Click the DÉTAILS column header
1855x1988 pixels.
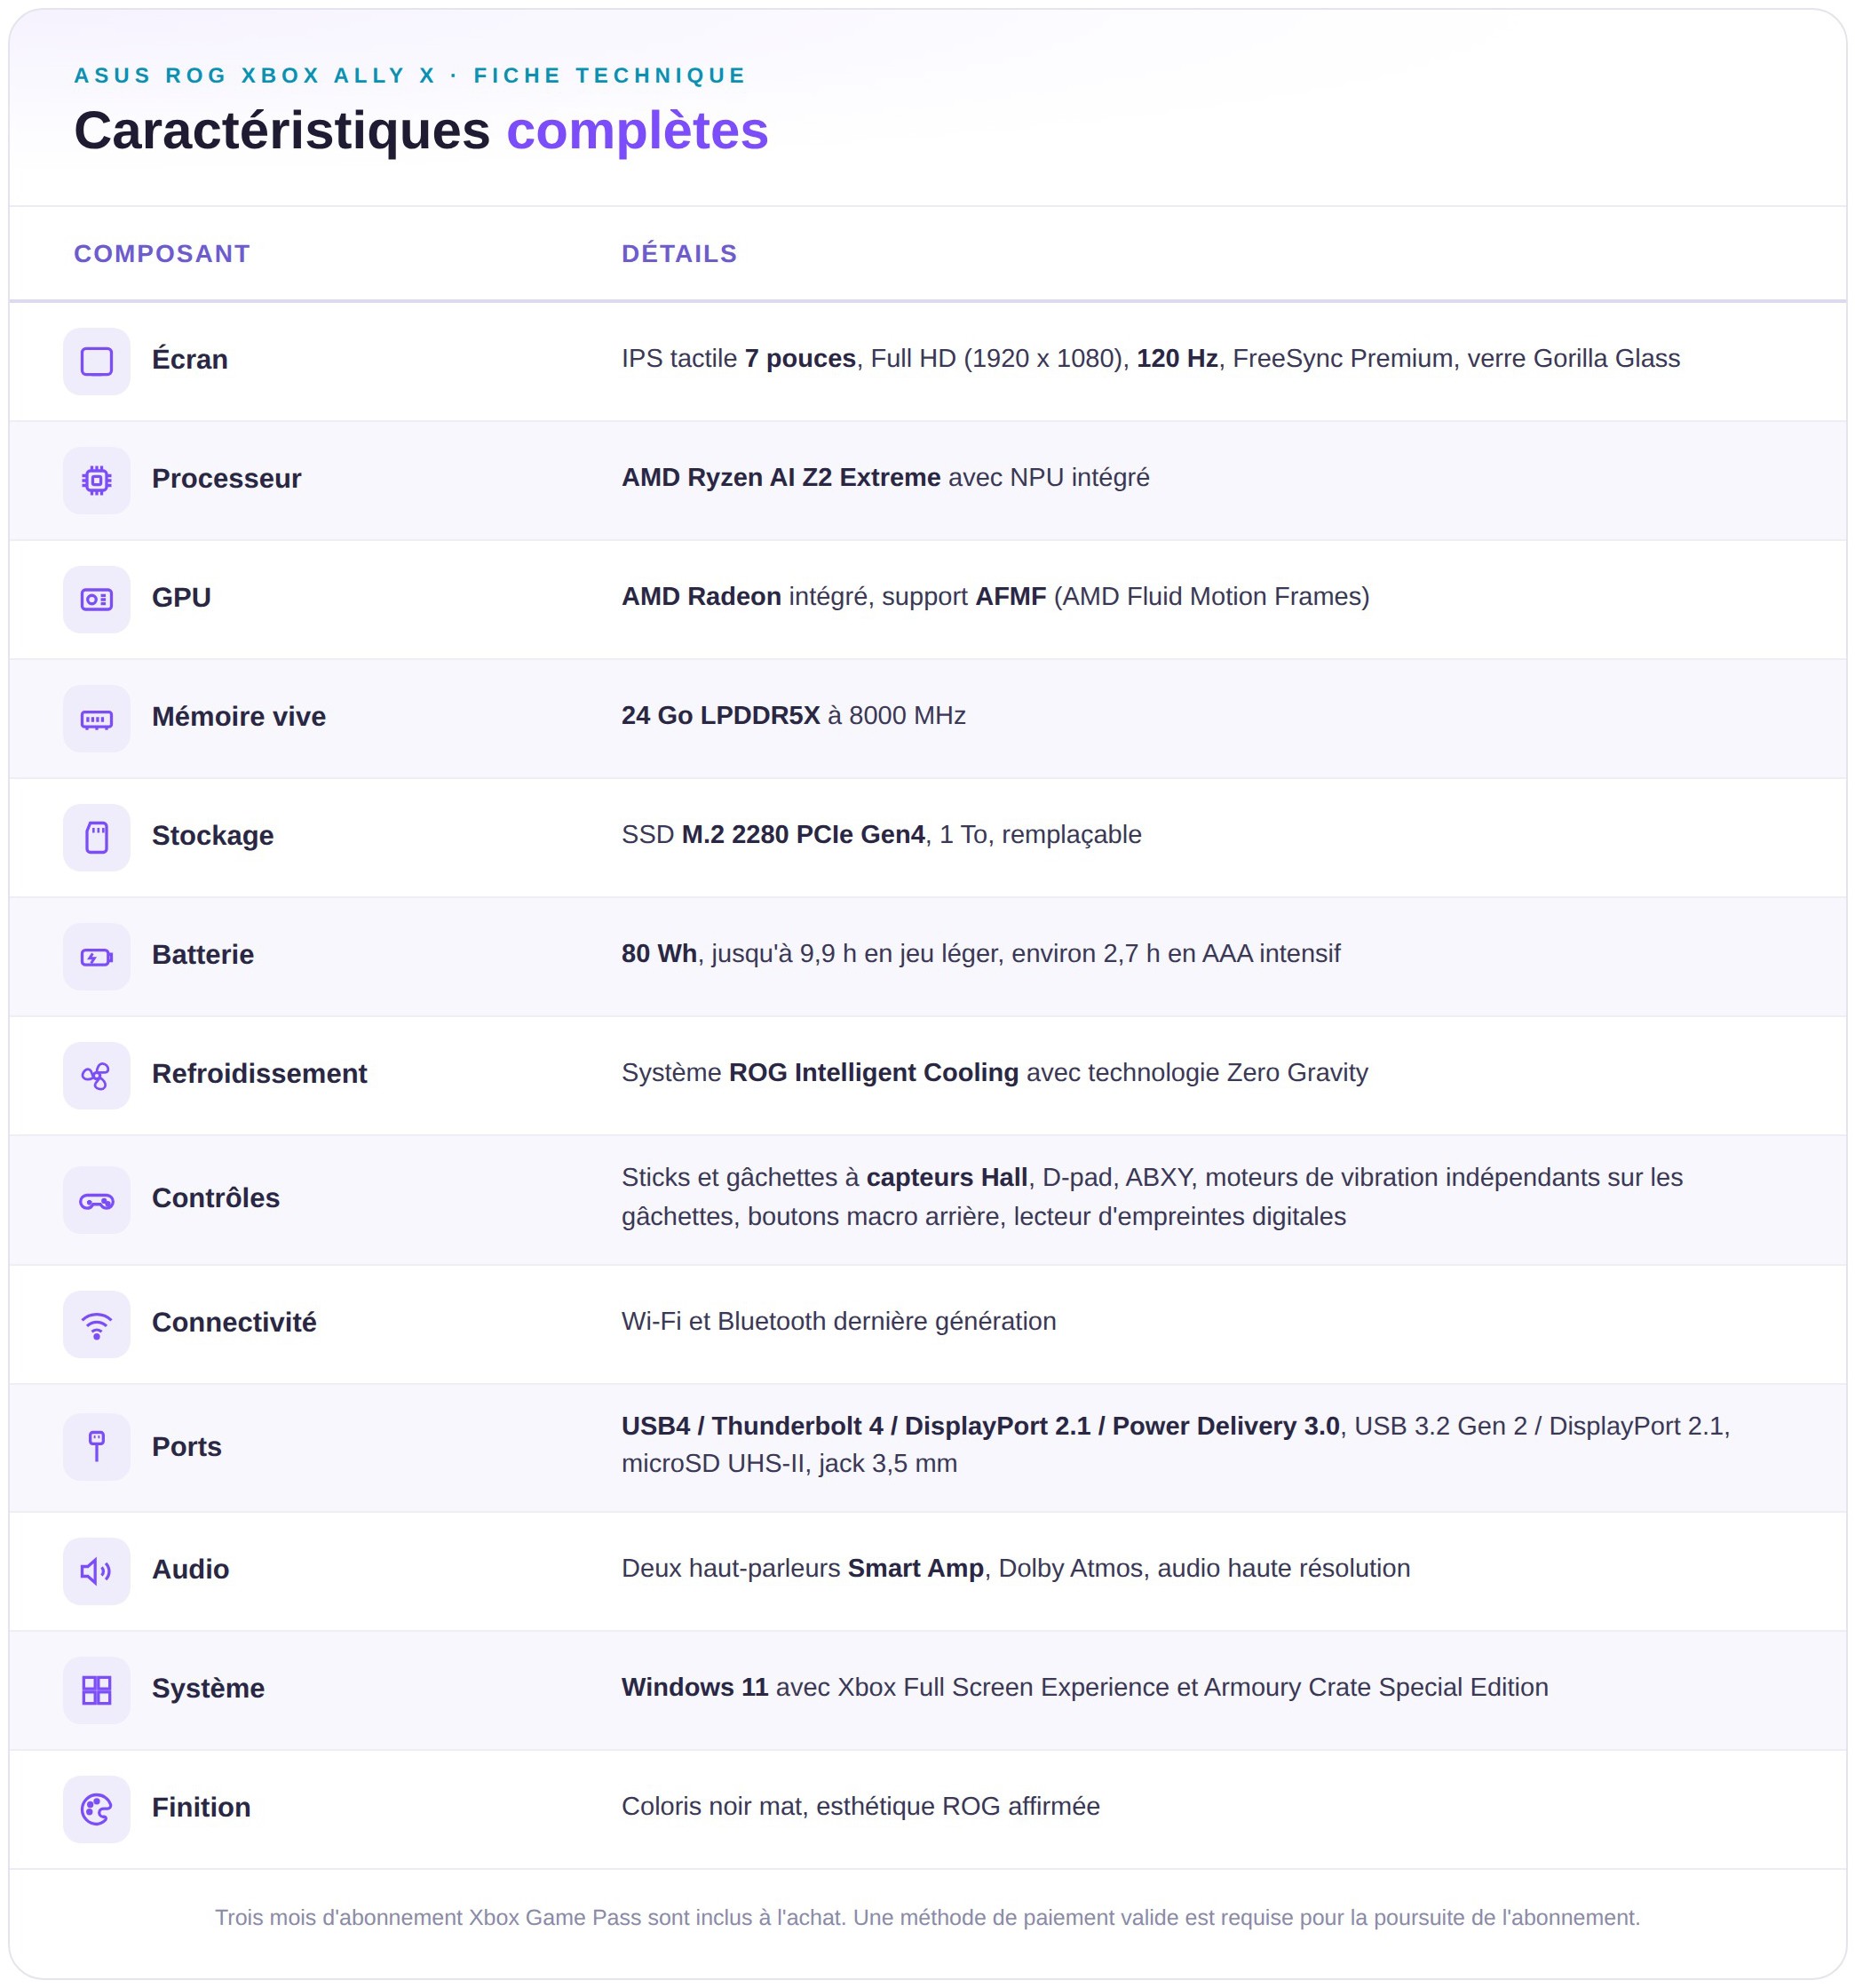click(679, 254)
